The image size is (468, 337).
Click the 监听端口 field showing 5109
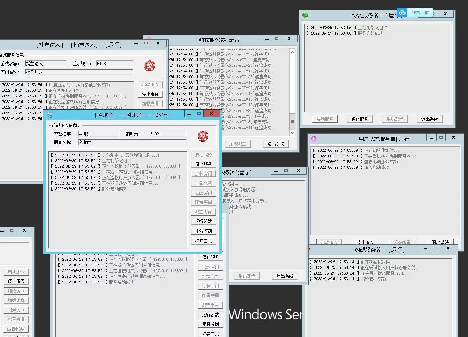pyautogui.click(x=168, y=134)
